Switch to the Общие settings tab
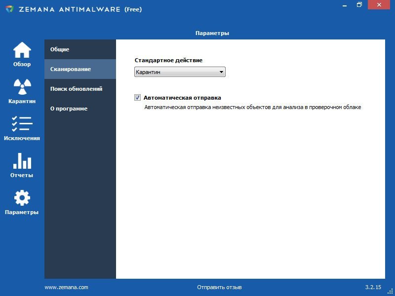The height and width of the screenshot is (296, 395). pyautogui.click(x=80, y=49)
